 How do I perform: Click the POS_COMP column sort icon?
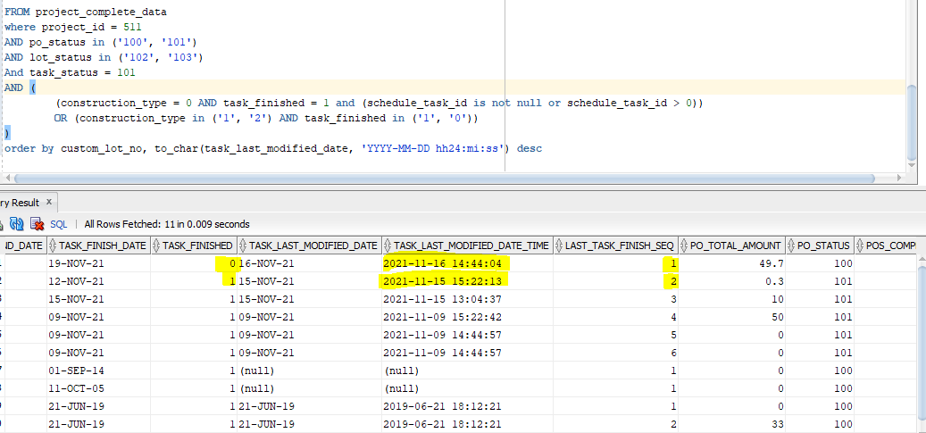[859, 246]
